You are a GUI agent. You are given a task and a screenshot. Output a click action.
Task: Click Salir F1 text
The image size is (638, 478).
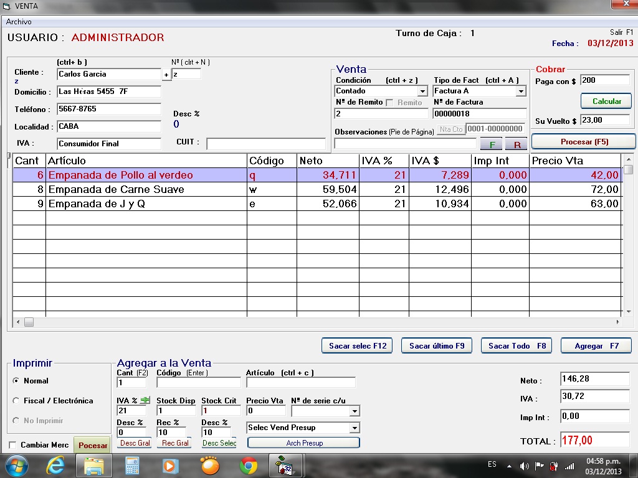pos(621,32)
